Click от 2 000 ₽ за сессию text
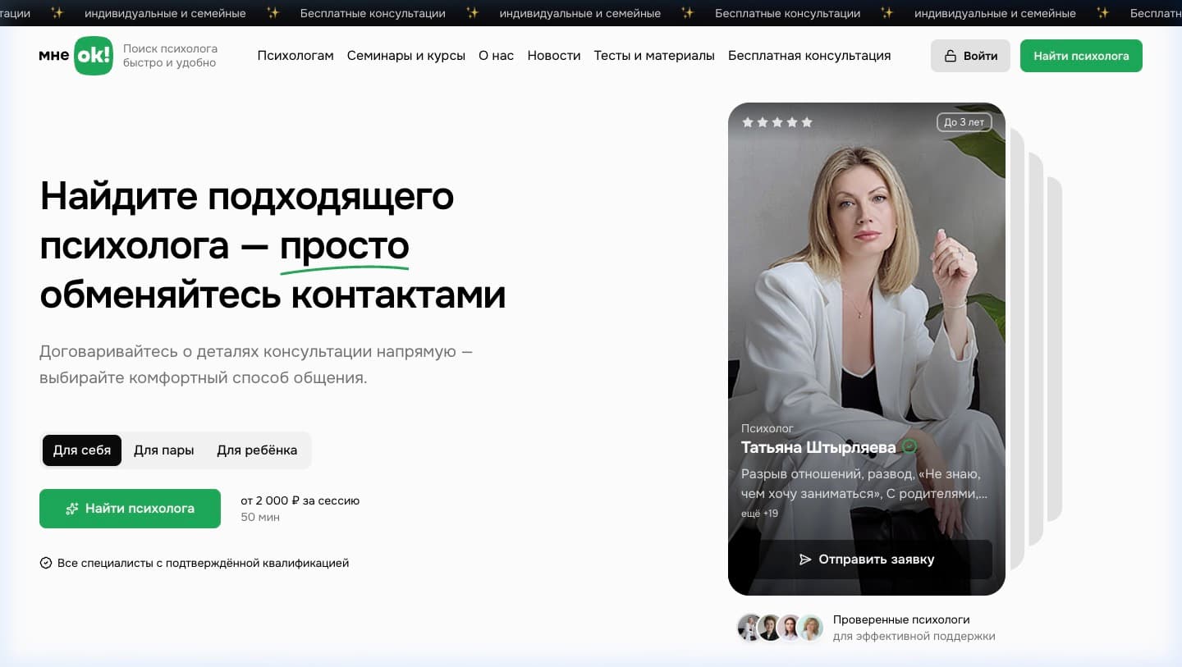The width and height of the screenshot is (1182, 667). point(300,500)
